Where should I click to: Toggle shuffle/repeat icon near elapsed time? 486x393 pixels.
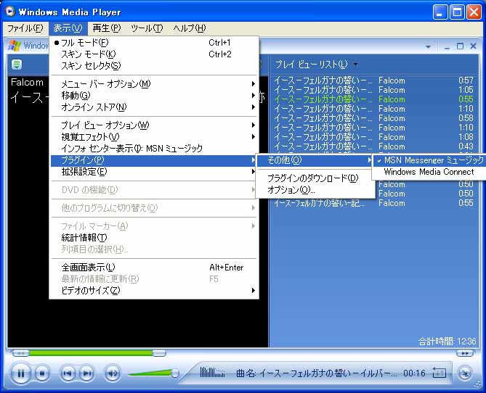click(439, 373)
